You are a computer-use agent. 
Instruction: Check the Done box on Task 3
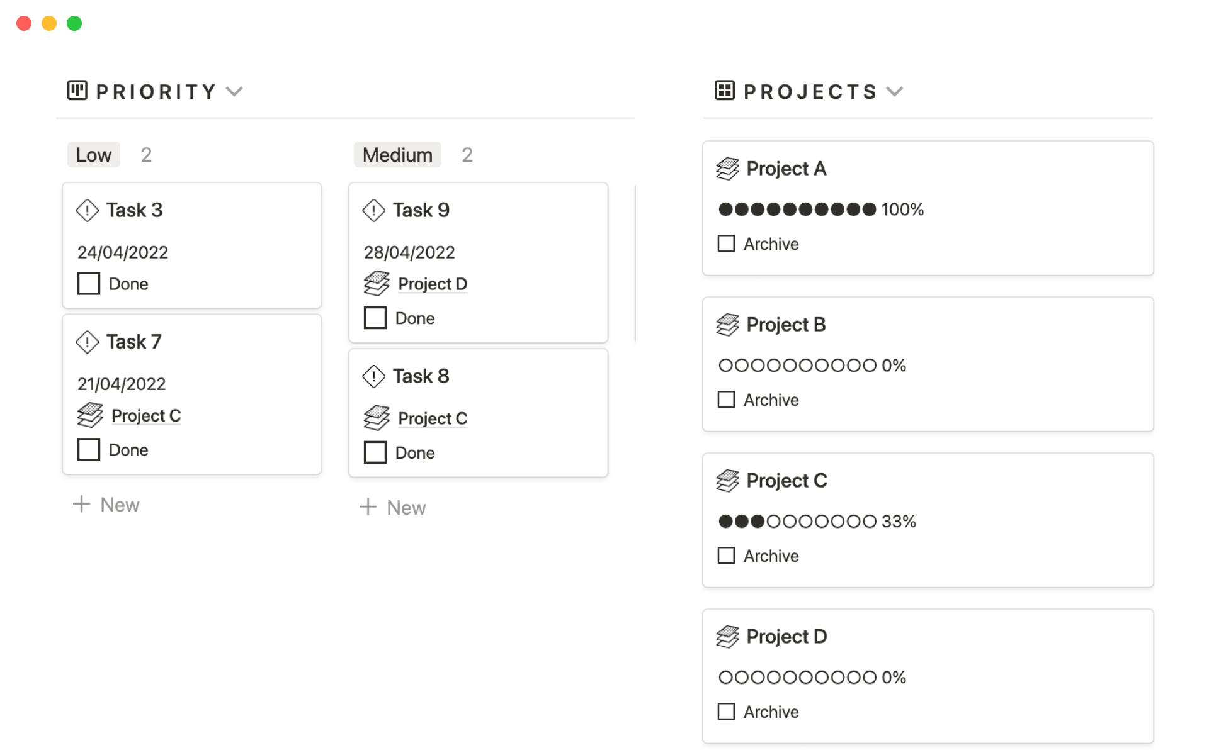(x=89, y=284)
